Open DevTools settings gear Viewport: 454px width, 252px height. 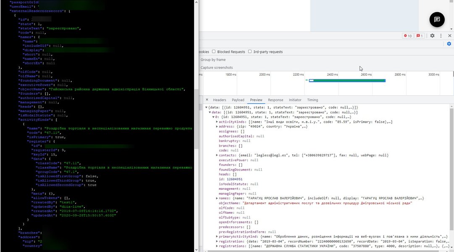tap(432, 36)
